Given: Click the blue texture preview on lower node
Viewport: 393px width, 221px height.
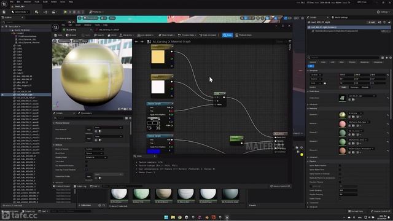Looking at the screenshot, I should [x=154, y=151].
